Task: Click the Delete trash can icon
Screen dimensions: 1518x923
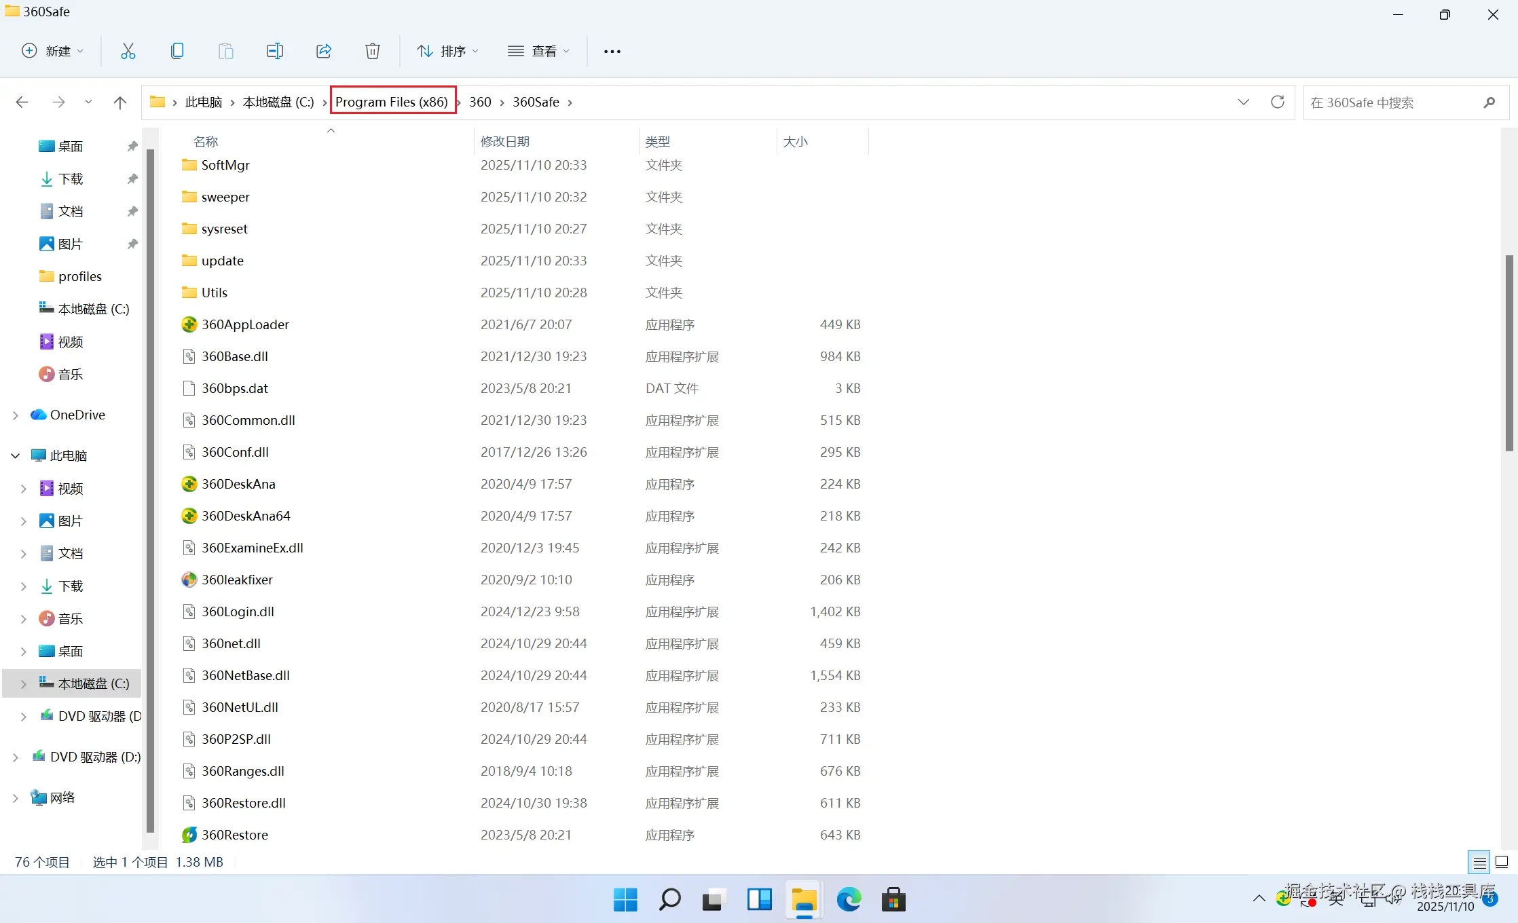Action: (372, 51)
